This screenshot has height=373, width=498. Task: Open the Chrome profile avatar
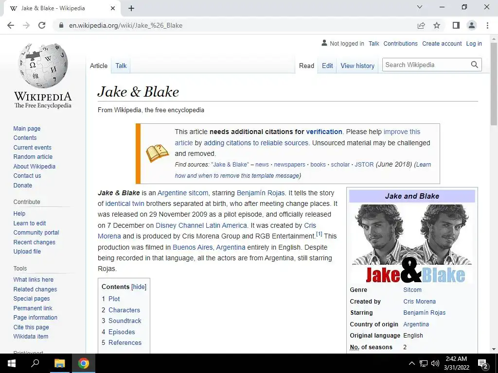[472, 25]
